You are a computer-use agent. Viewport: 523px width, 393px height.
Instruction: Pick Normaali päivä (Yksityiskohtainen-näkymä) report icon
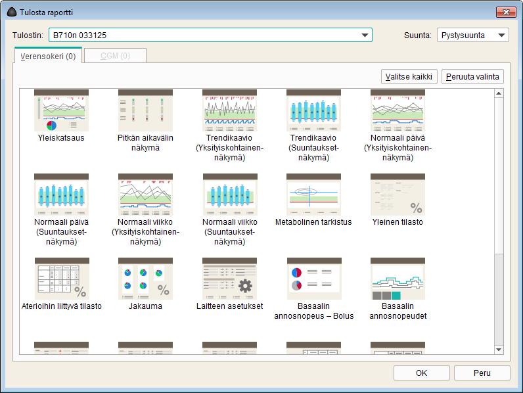(398, 110)
